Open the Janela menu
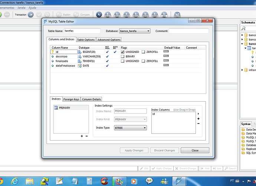The height and width of the screenshot is (186, 256). pos(22,8)
